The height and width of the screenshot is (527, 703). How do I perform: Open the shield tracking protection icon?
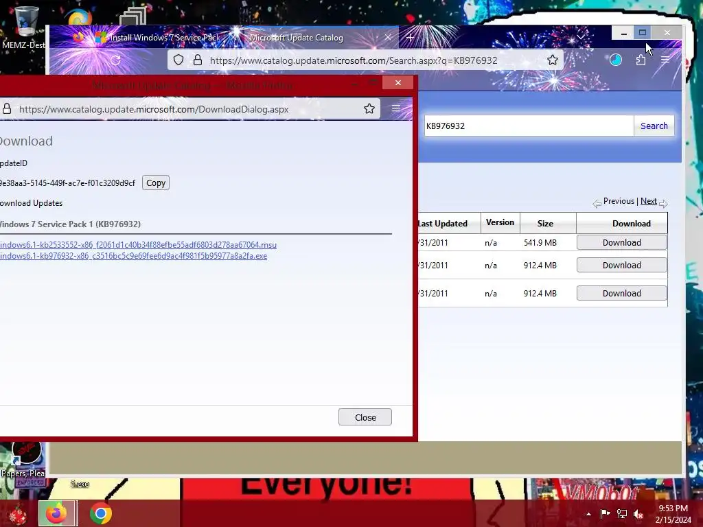(x=178, y=60)
